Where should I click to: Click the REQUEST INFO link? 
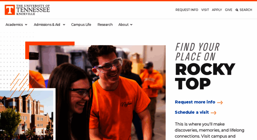pos(187,10)
